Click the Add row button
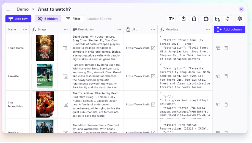This screenshot has width=252, height=143. (18, 19)
